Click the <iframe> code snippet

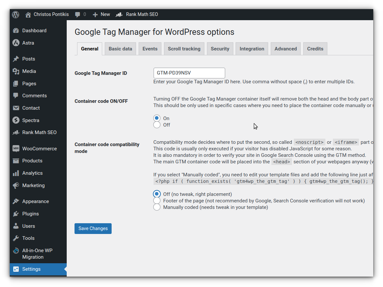(346, 142)
